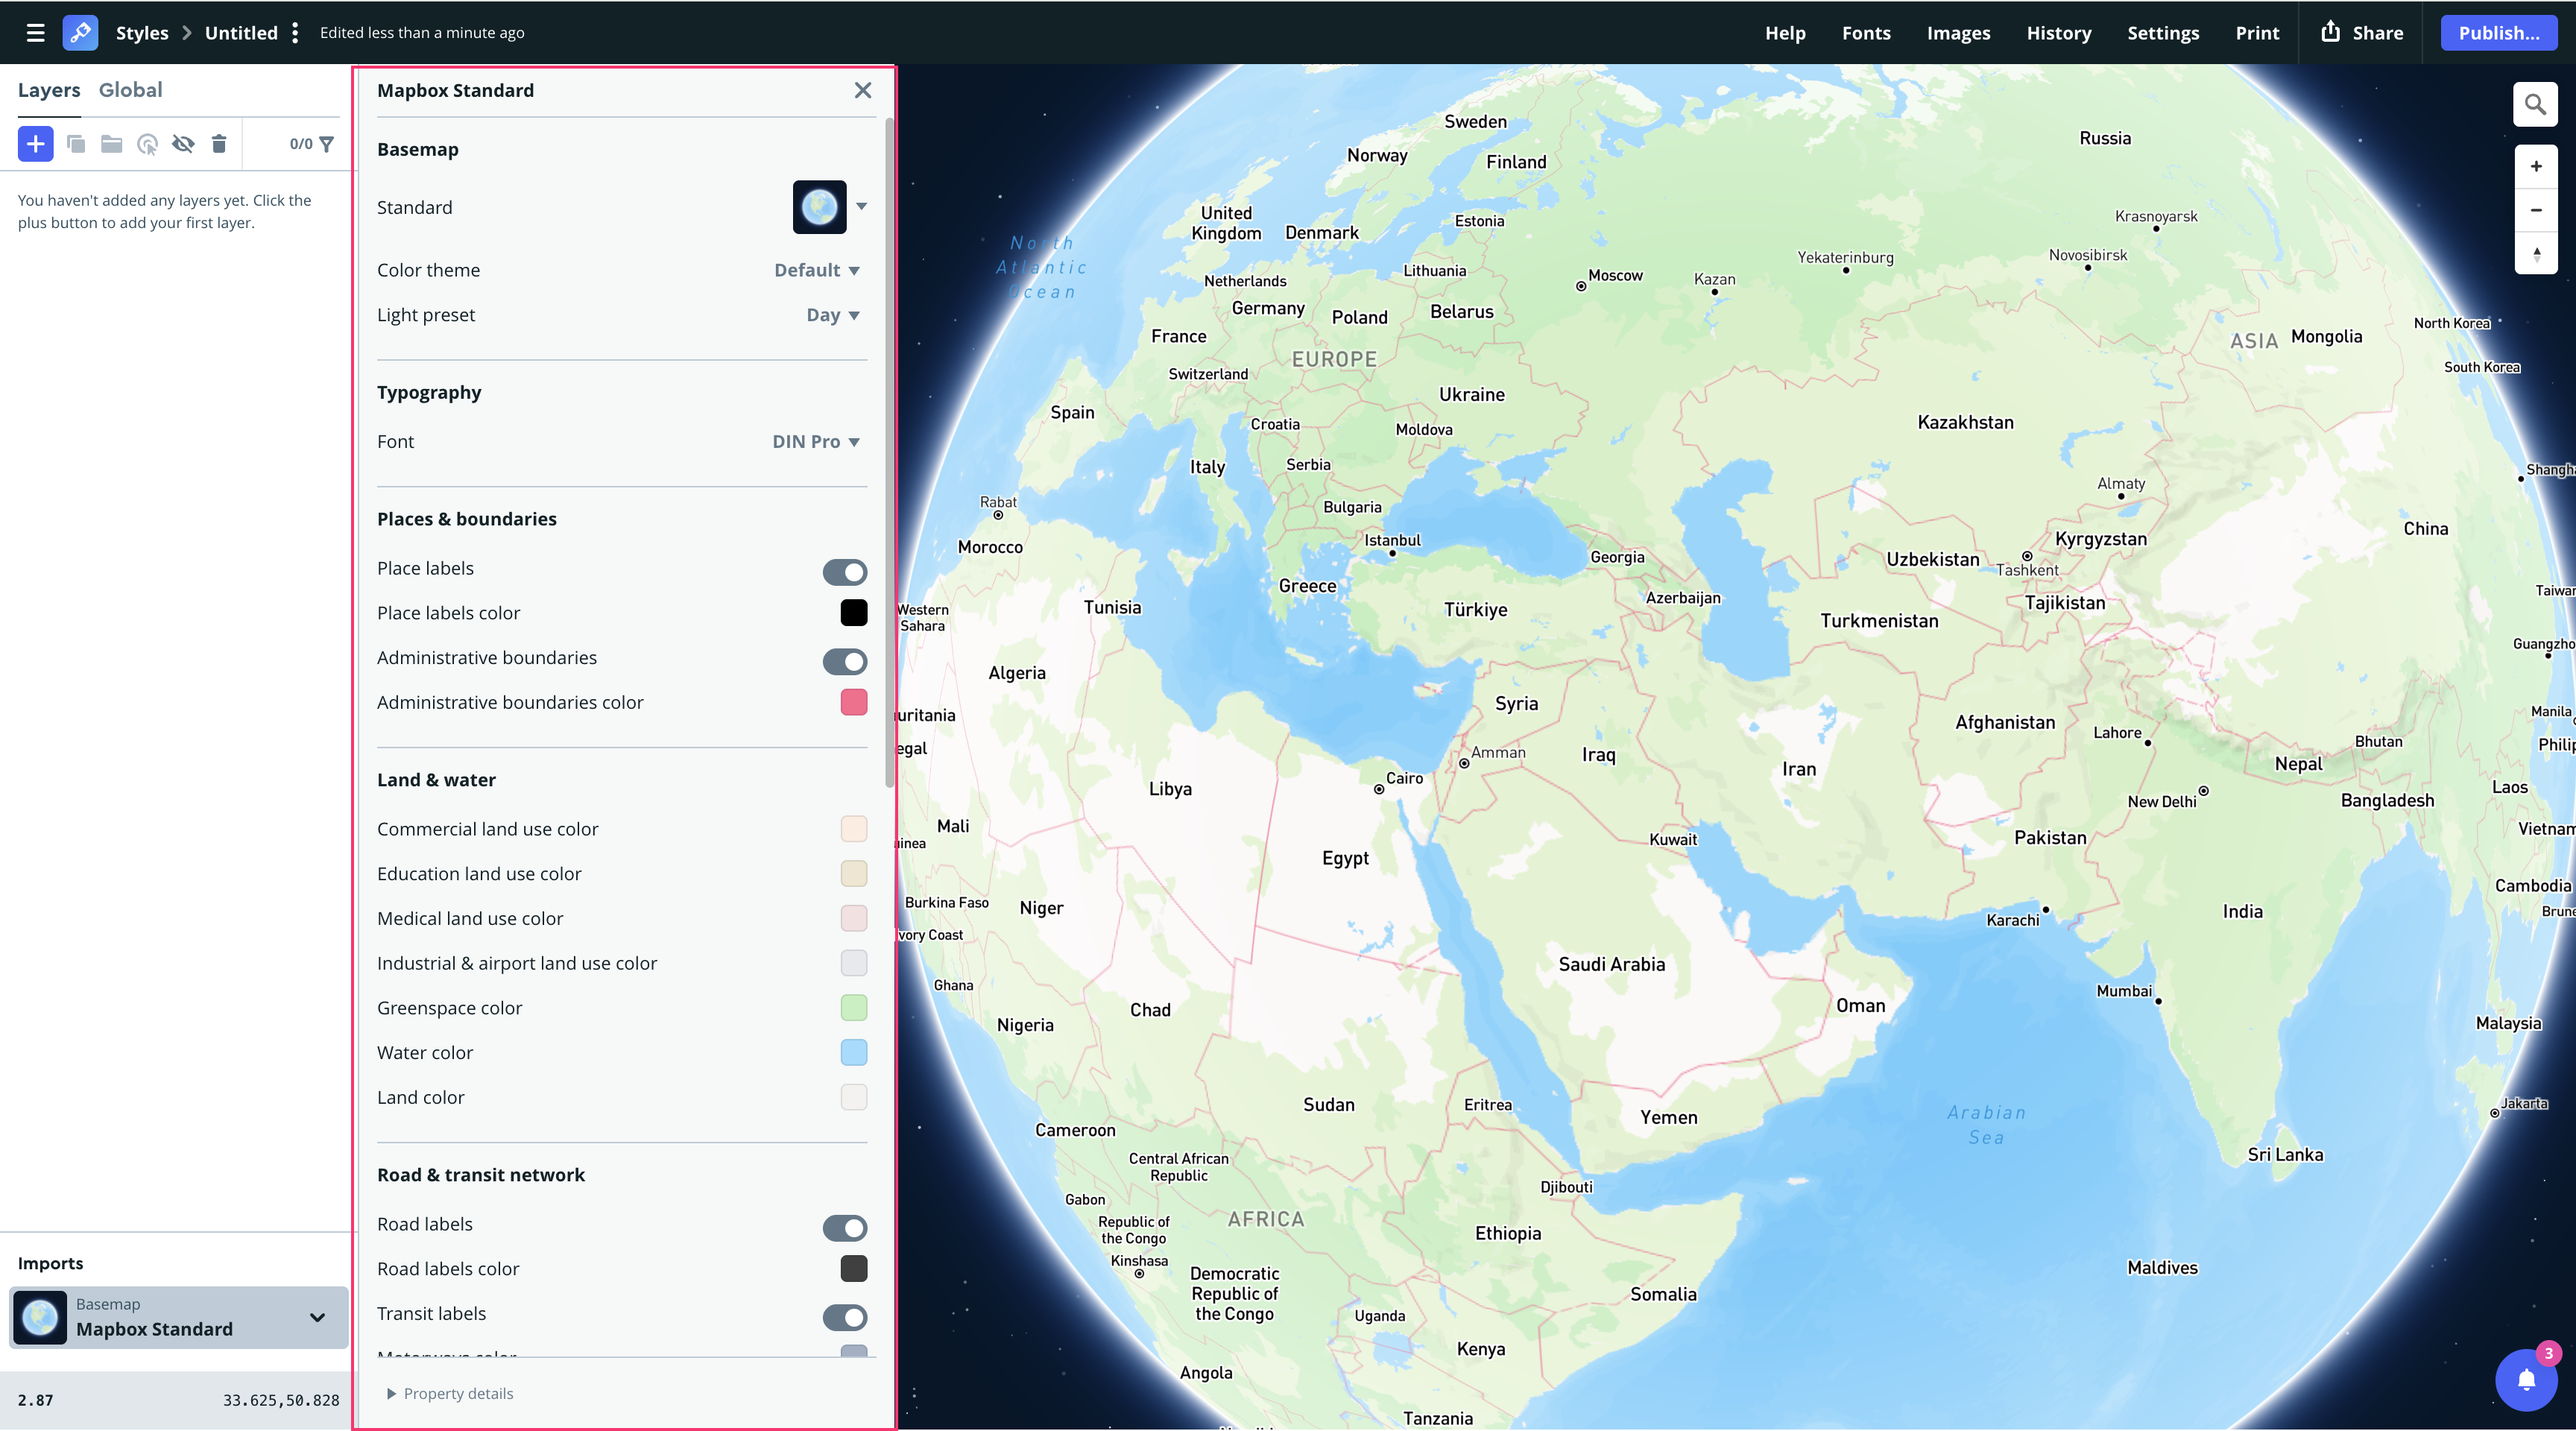This screenshot has height=1431, width=2576.
Task: Turn off the Place labels toggle
Action: [844, 572]
